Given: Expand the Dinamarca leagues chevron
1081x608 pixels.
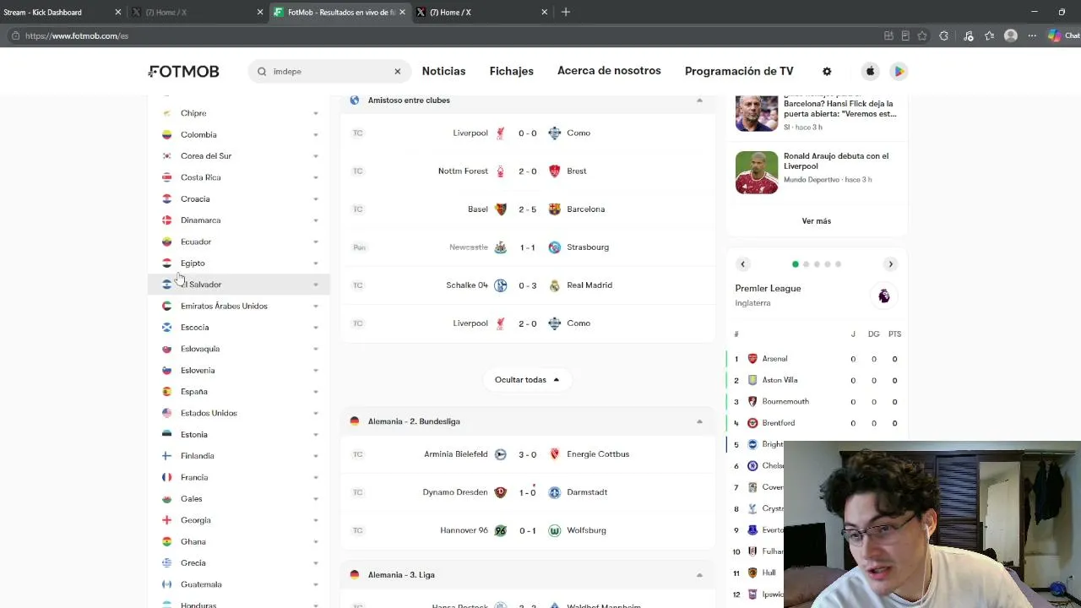Looking at the screenshot, I should tap(316, 220).
